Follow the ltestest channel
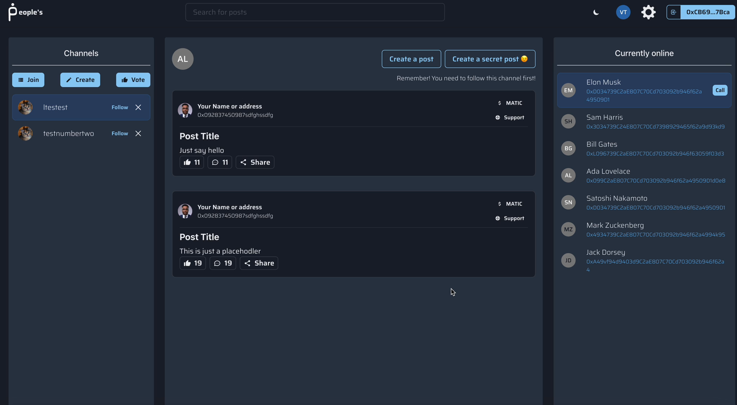The image size is (737, 405). pyautogui.click(x=120, y=107)
